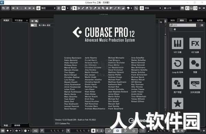Toggle Write (W) automation button

click(x=30, y=8)
